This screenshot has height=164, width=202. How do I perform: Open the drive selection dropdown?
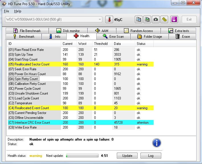pyautogui.click(x=54, y=19)
